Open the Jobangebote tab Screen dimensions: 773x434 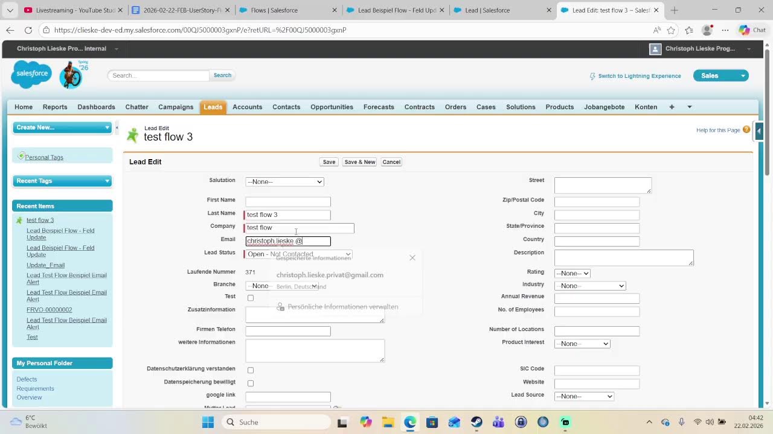604,107
